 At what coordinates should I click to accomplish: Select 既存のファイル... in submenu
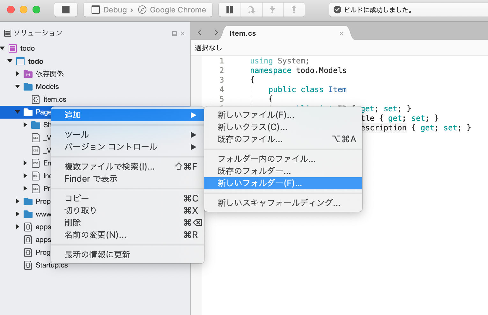click(283, 139)
